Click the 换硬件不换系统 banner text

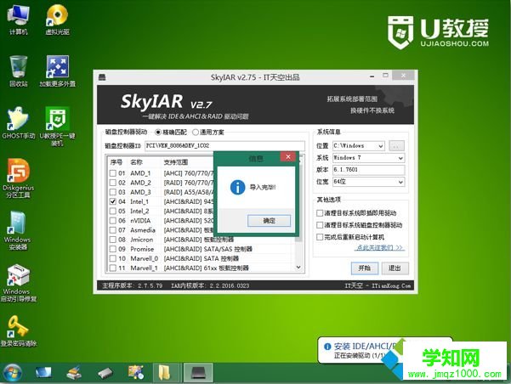372,110
